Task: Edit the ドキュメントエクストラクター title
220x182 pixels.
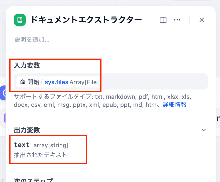Action: [86, 20]
